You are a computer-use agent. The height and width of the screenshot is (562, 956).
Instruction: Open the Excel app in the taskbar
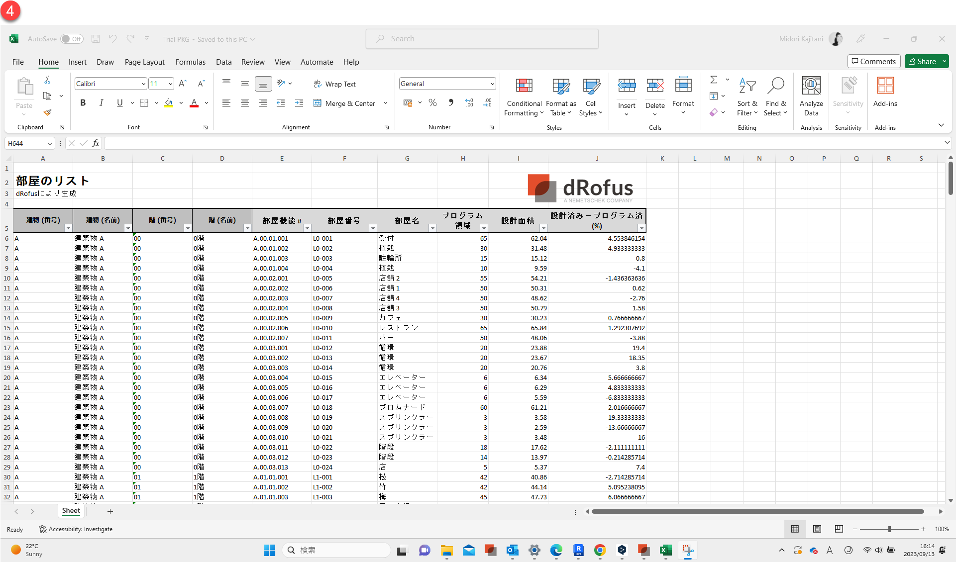665,550
